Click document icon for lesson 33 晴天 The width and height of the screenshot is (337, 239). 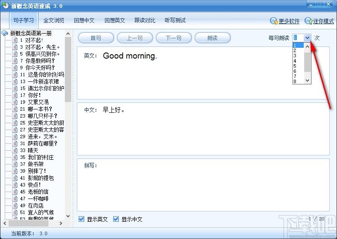click(x=15, y=150)
